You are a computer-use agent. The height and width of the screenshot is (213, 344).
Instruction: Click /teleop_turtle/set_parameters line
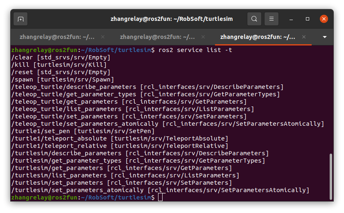(129, 116)
